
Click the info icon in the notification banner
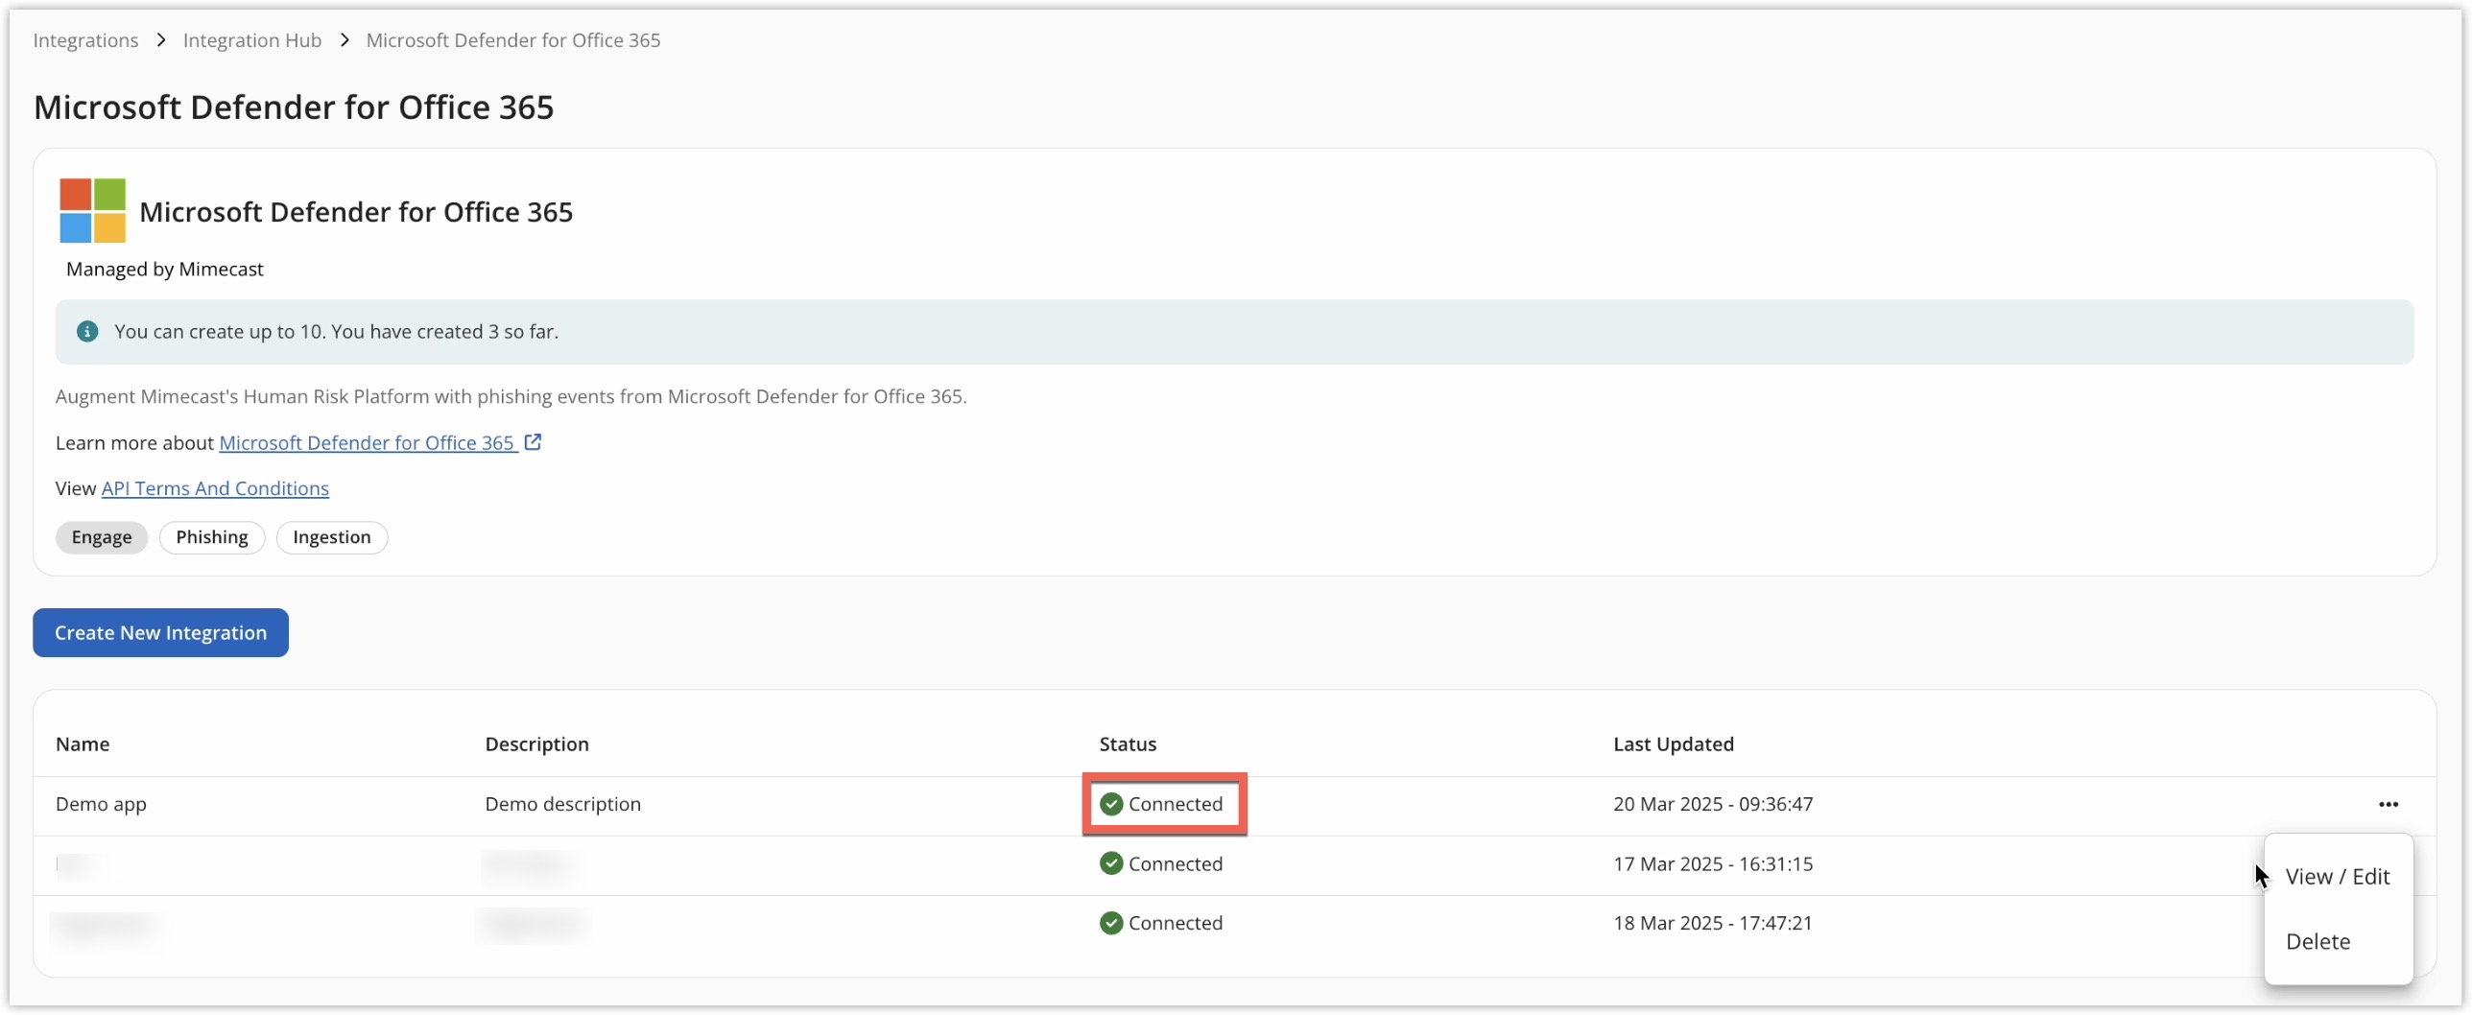click(87, 331)
